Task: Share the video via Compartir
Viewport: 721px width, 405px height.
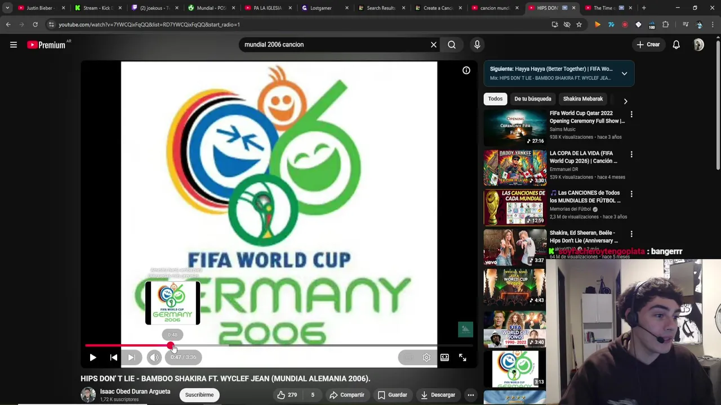Action: click(346, 395)
